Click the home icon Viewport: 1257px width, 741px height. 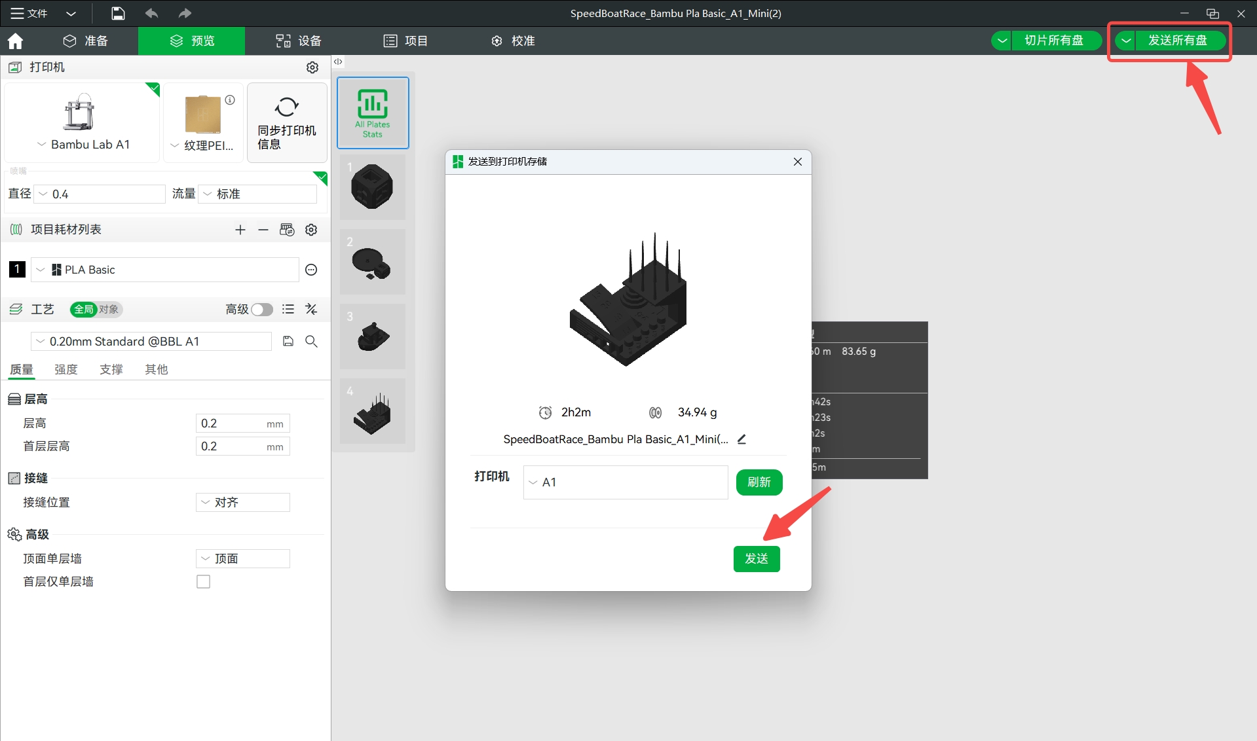click(x=15, y=41)
